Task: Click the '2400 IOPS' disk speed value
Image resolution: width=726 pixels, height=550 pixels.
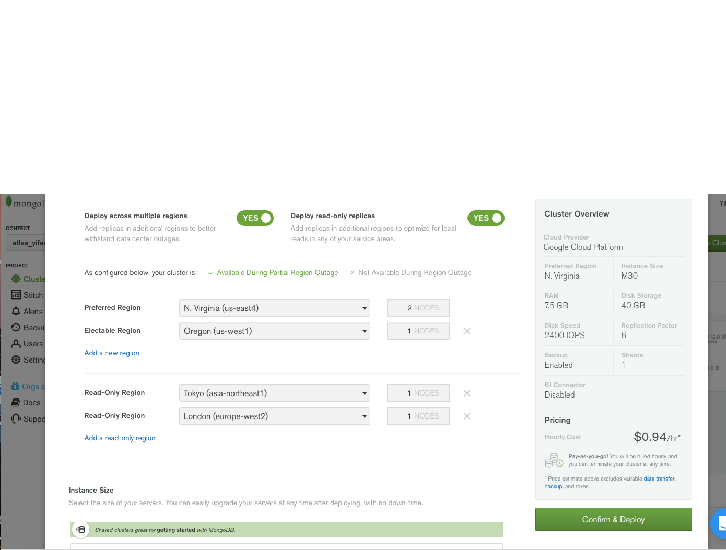Action: coord(565,335)
